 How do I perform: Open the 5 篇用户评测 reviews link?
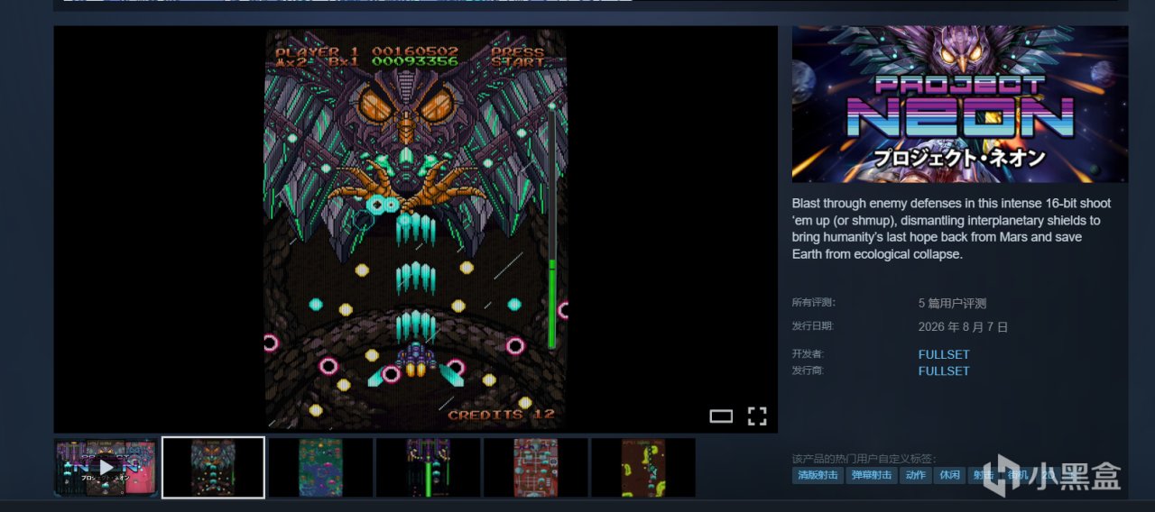(952, 303)
